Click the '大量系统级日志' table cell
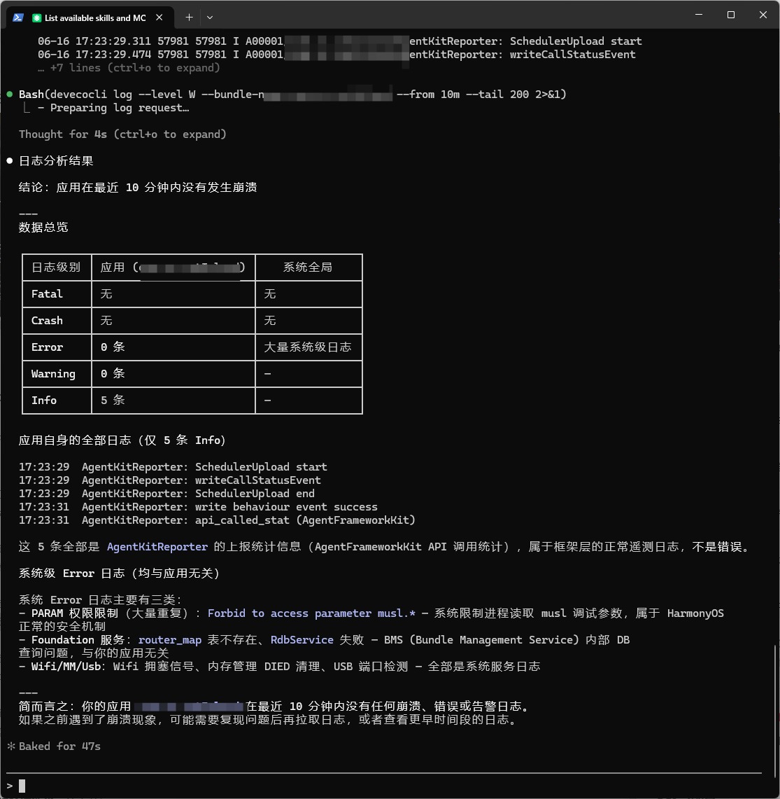The image size is (780, 799). coord(308,347)
